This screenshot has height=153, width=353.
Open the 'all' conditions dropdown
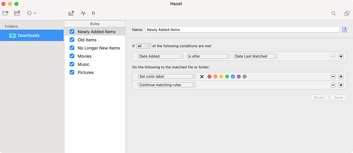[x=144, y=46]
